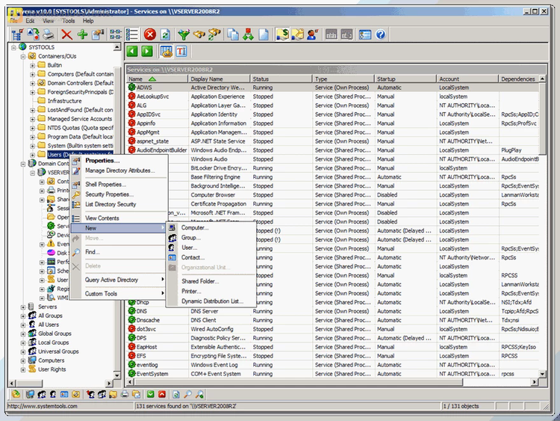Viewport: 560px width, 421px height.
Task: Click the computer monitor icon in bottom toolbar
Action: tap(30, 394)
